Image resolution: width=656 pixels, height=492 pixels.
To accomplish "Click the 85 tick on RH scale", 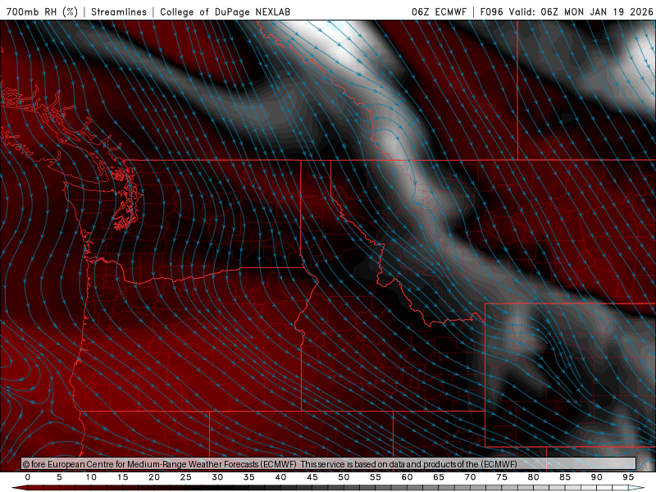I will tap(565, 477).
